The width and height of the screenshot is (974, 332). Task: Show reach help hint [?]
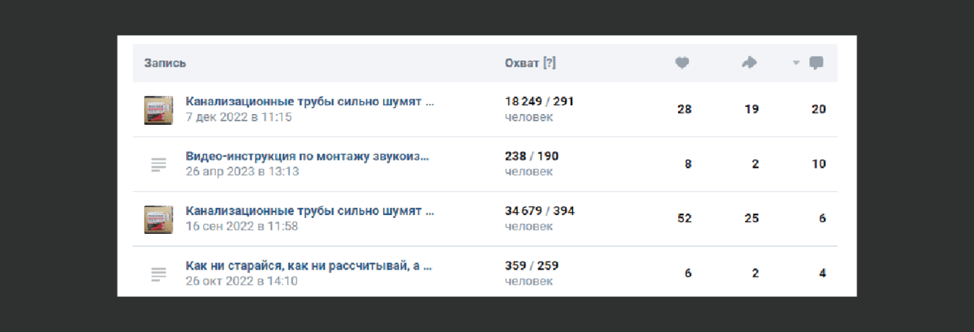(550, 63)
